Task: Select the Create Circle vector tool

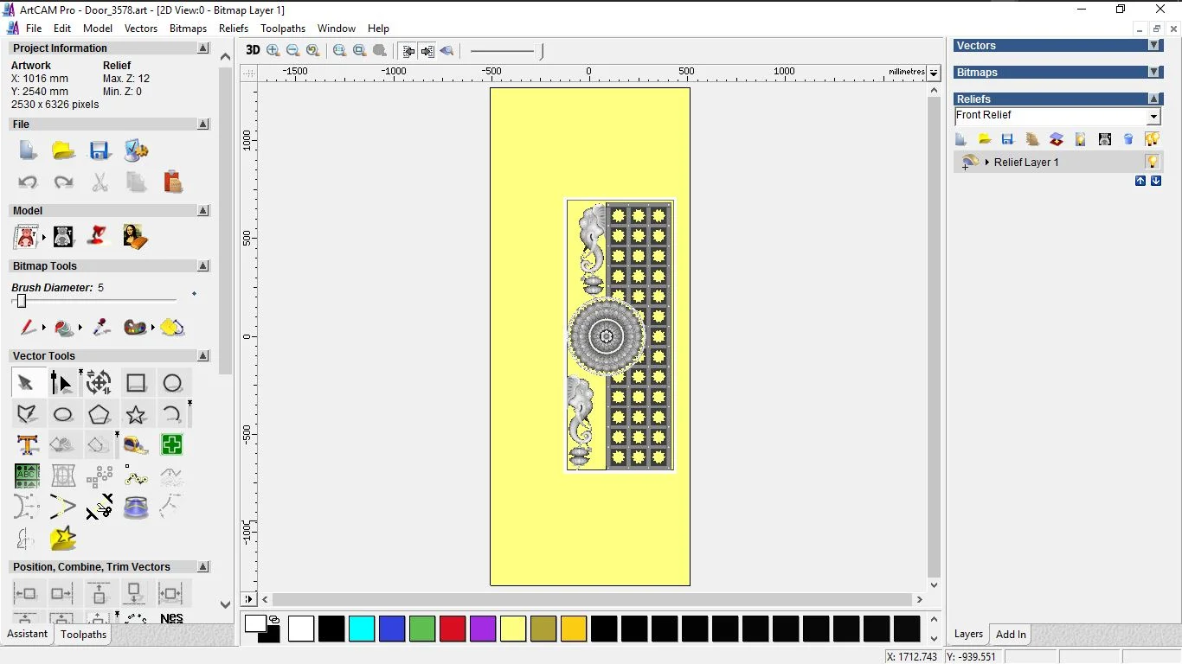Action: (172, 383)
